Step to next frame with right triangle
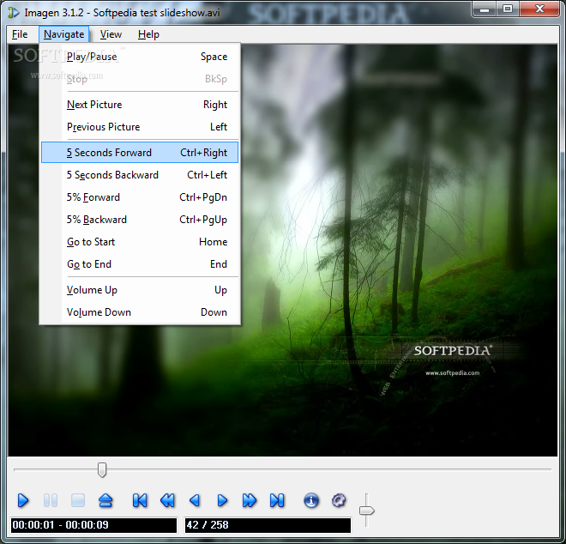This screenshot has height=544, width=566. 222,500
